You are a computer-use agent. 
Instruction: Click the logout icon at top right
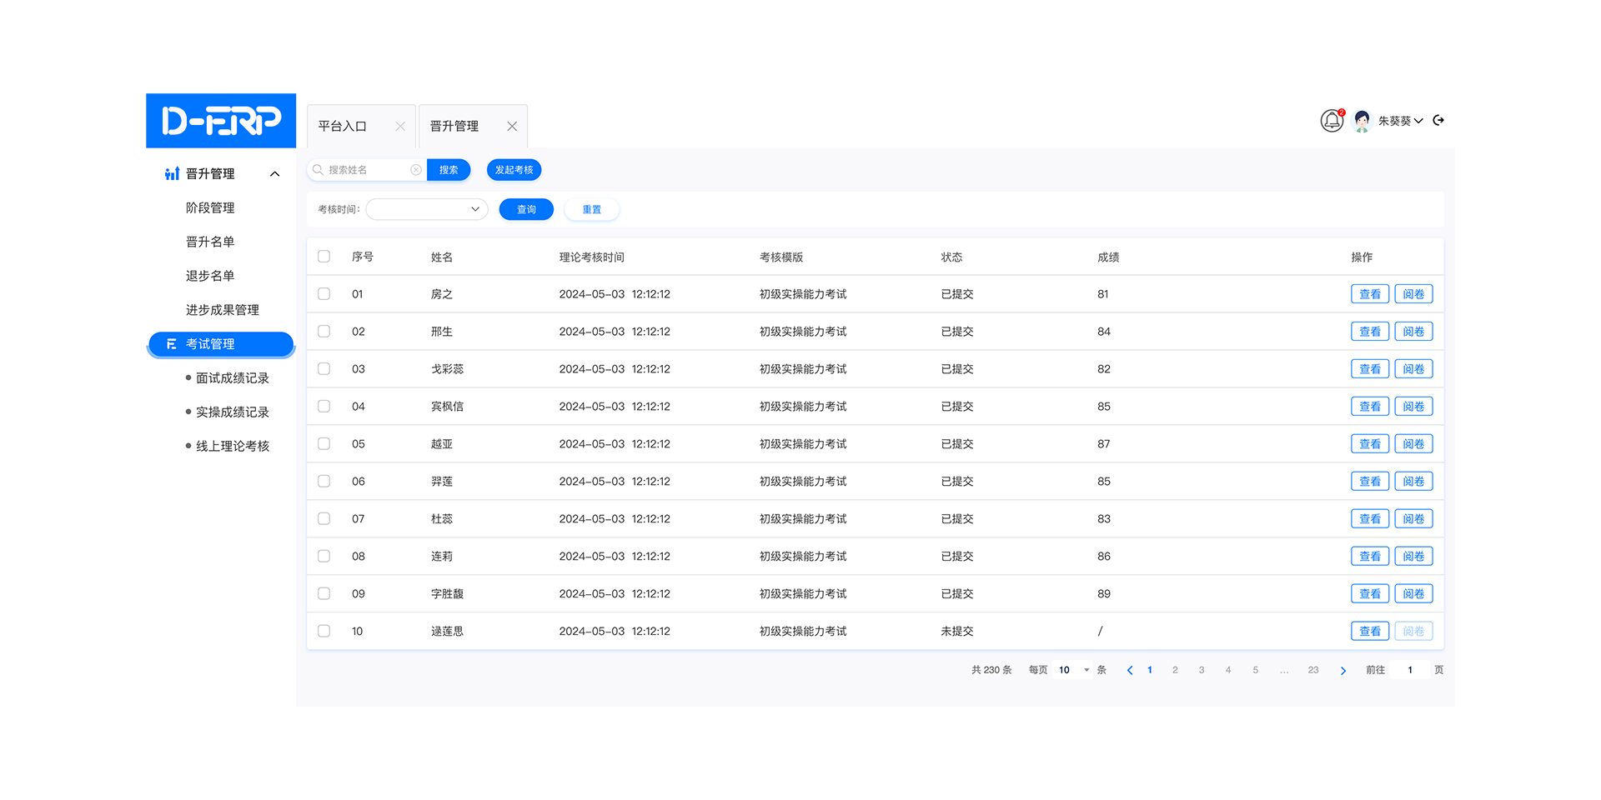(1438, 120)
